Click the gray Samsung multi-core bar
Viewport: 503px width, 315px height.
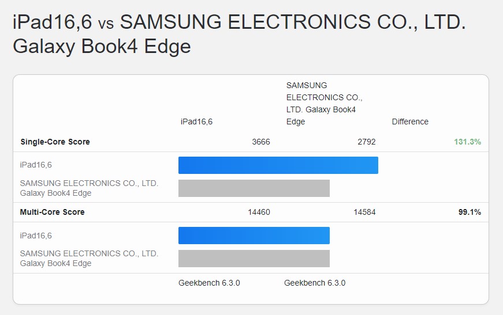tap(254, 259)
